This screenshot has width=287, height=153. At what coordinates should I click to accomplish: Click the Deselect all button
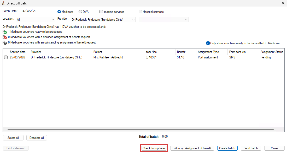(x=37, y=138)
